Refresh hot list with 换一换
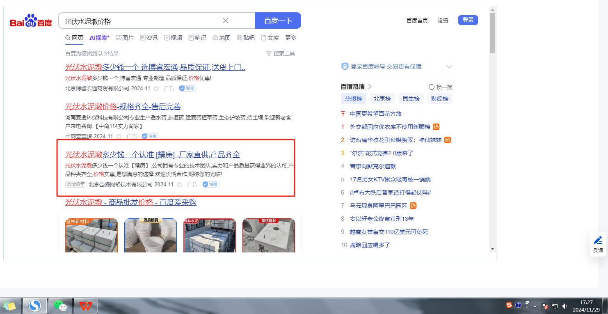This screenshot has width=608, height=314. 441,87
